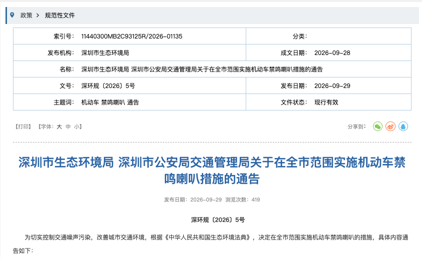
Task: Set font size to 中
Action: click(68, 126)
